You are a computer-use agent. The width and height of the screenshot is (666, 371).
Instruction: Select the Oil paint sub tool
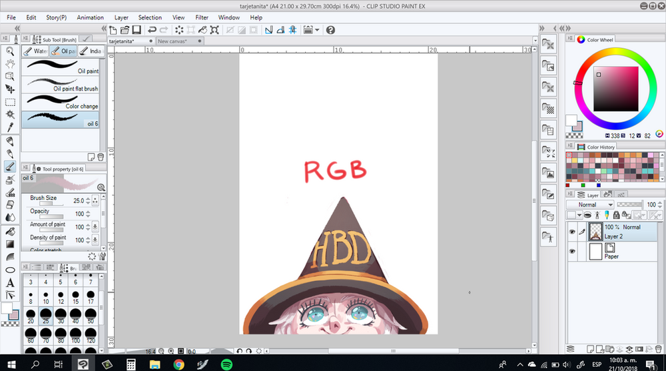tap(61, 67)
